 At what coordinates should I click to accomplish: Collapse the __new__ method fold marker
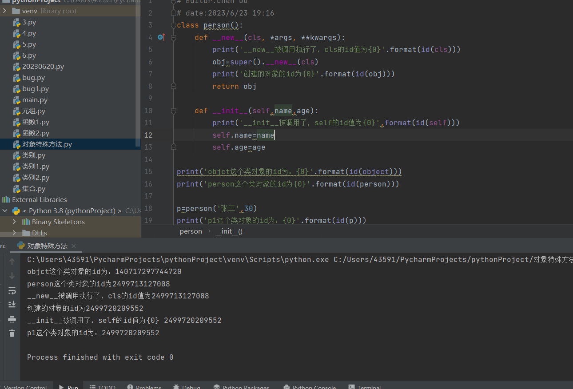(174, 37)
